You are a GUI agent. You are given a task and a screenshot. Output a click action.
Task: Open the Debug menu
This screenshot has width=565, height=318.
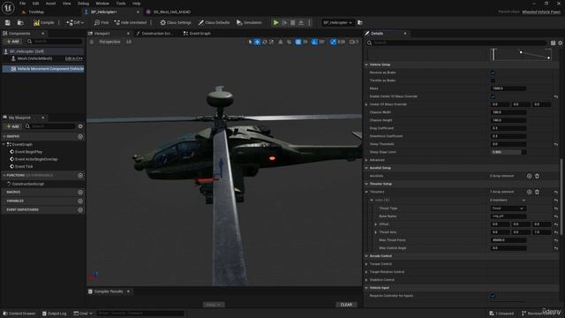[83, 4]
